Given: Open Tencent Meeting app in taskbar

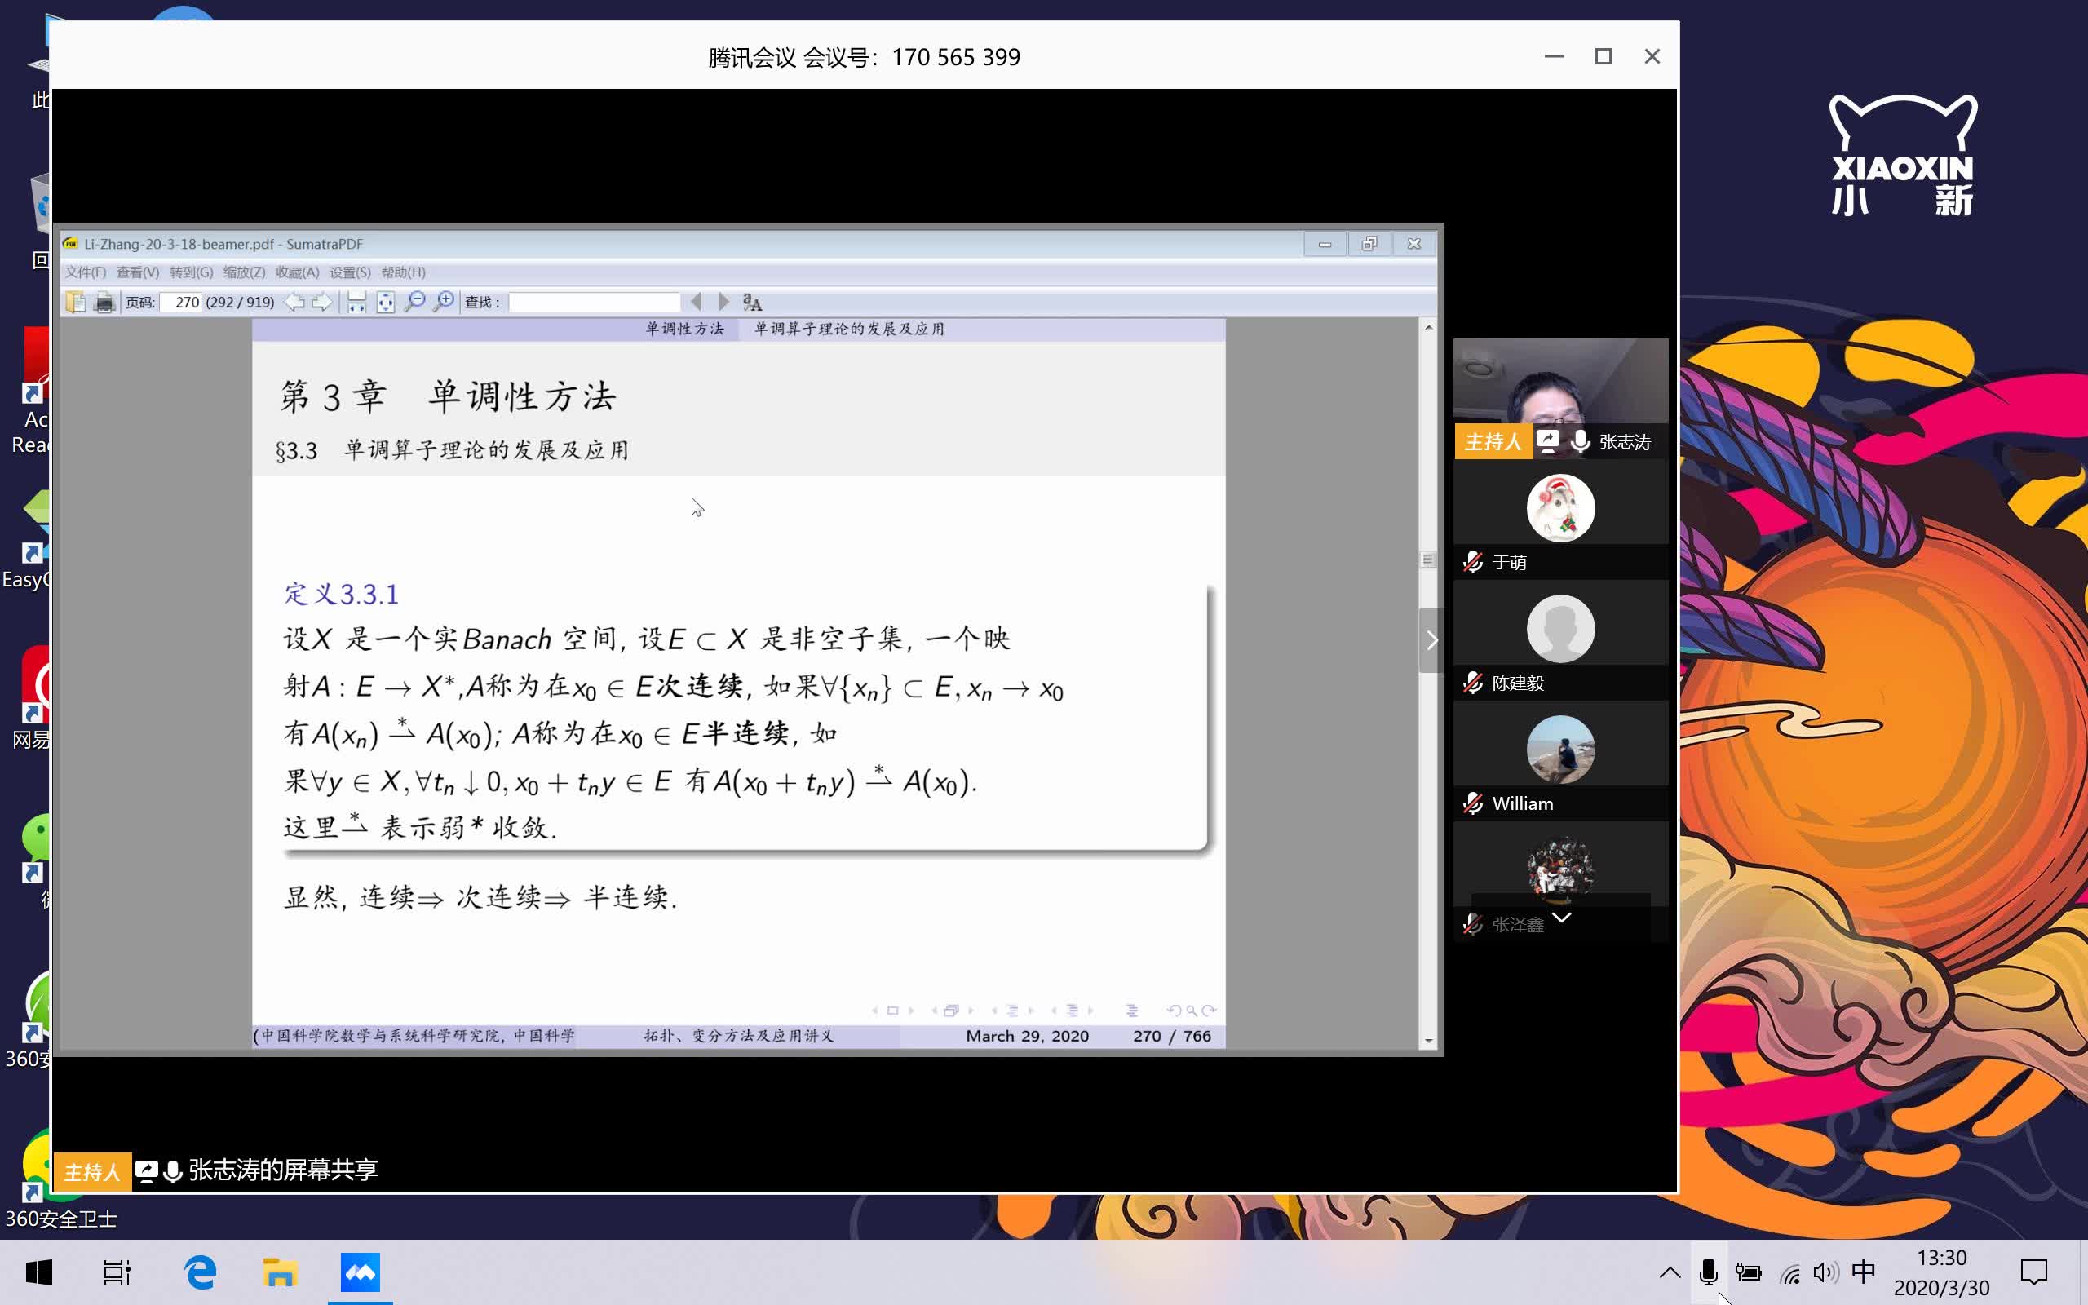Looking at the screenshot, I should (360, 1272).
